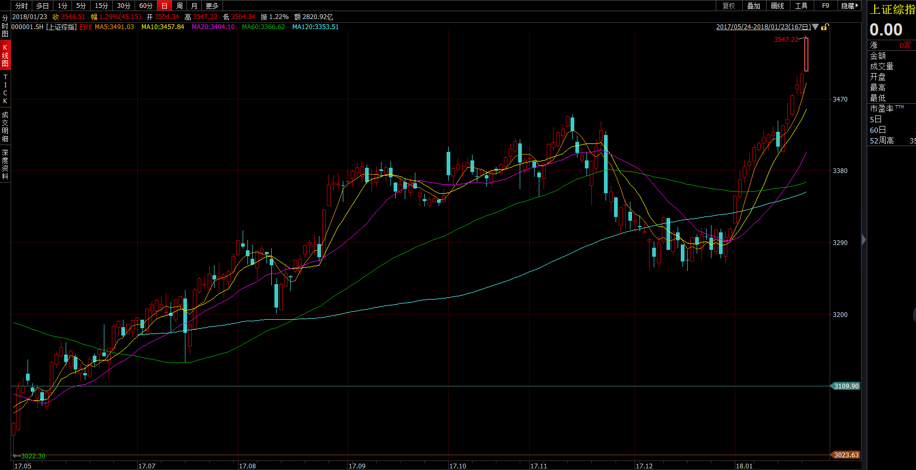Collapse right panel using side arrow handle
Image resolution: width=916 pixels, height=470 pixels.
864,240
